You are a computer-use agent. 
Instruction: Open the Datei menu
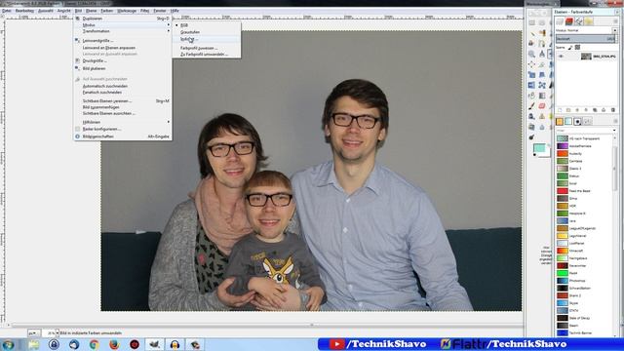[x=7, y=11]
